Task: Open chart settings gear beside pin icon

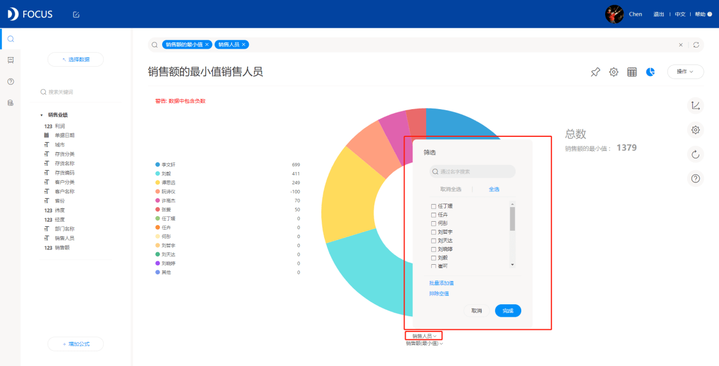Action: 614,72
